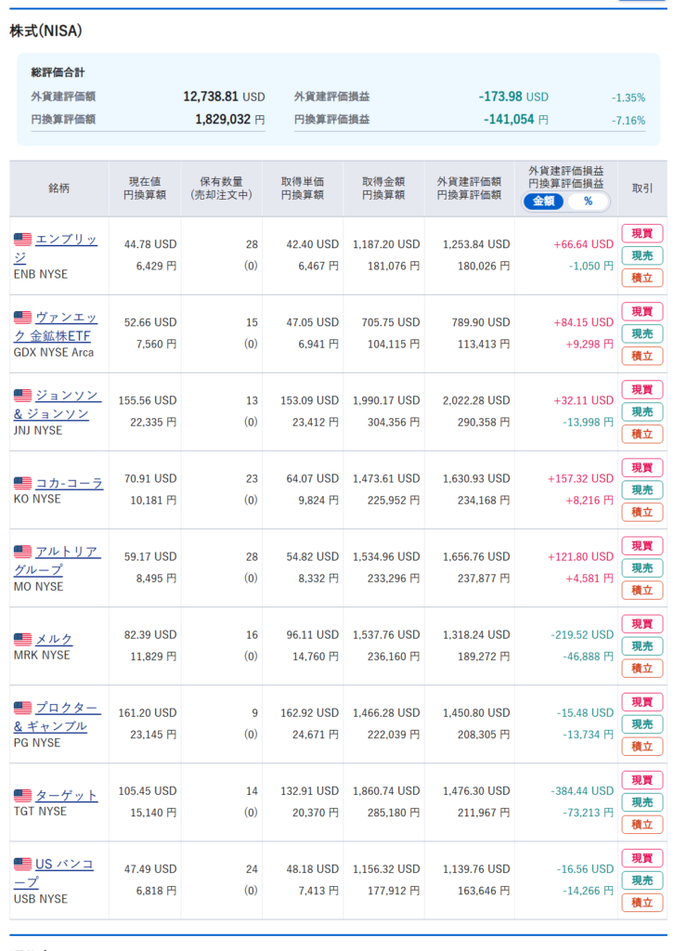Open the ヴァンエック 金鉱株ETF link
Viewport: 674px width, 951px height.
coord(55,326)
